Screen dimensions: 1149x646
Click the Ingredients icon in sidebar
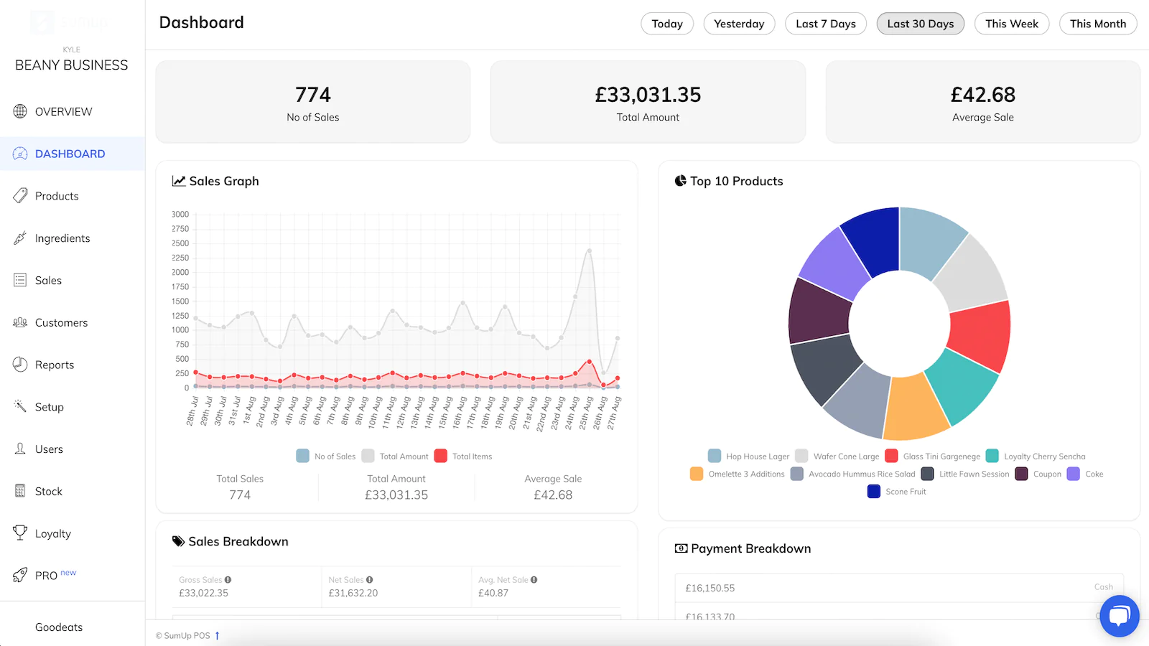tap(20, 238)
